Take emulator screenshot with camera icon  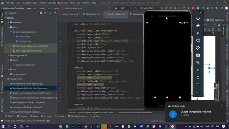198,55
